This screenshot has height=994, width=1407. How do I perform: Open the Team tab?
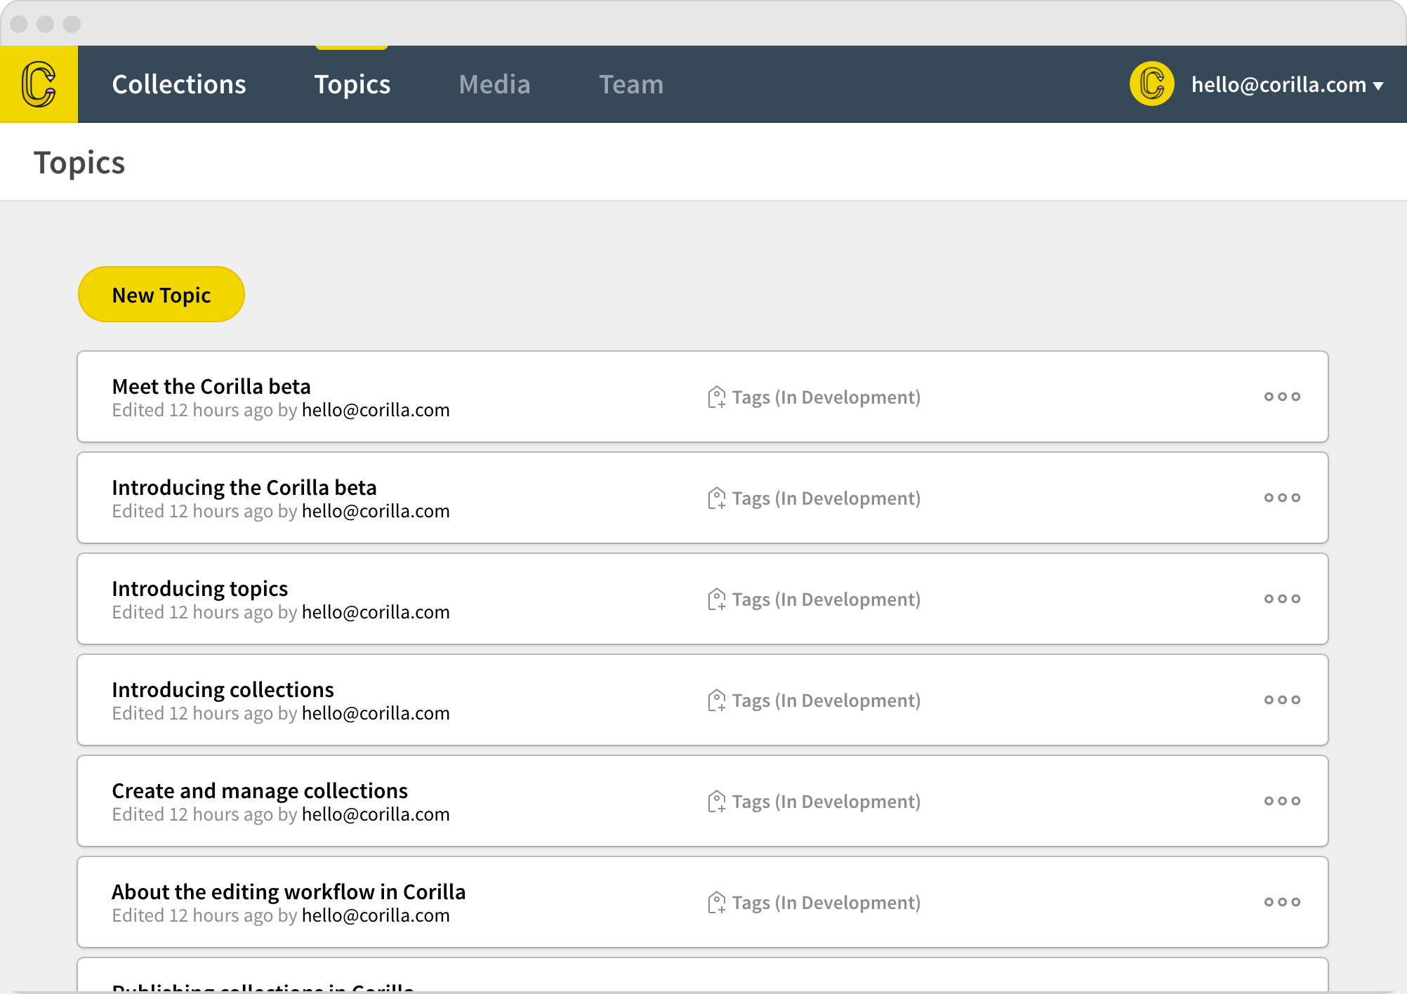(631, 85)
